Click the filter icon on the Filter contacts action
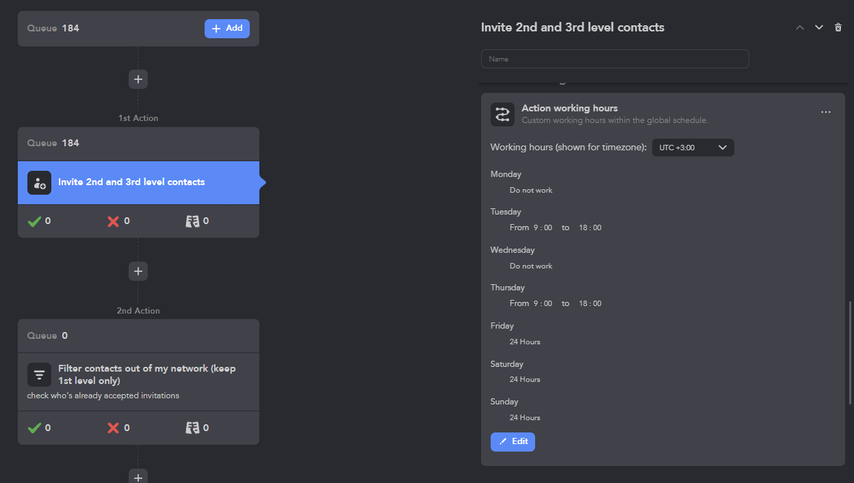Image resolution: width=854 pixels, height=483 pixels. pyautogui.click(x=39, y=374)
